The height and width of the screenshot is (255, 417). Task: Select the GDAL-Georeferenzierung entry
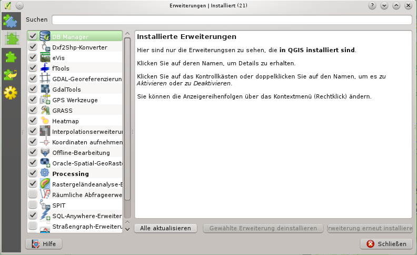(x=75, y=79)
